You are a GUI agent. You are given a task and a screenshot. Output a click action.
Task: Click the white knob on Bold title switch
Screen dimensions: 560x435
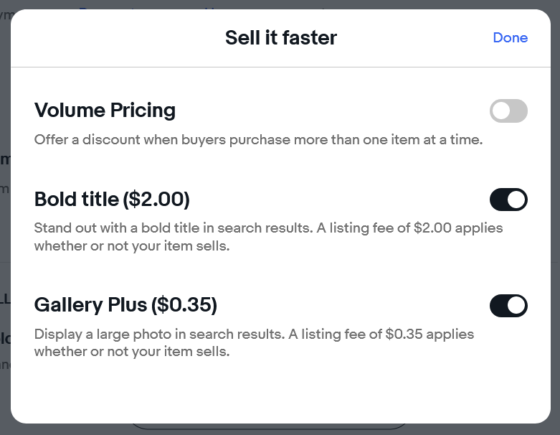point(516,200)
